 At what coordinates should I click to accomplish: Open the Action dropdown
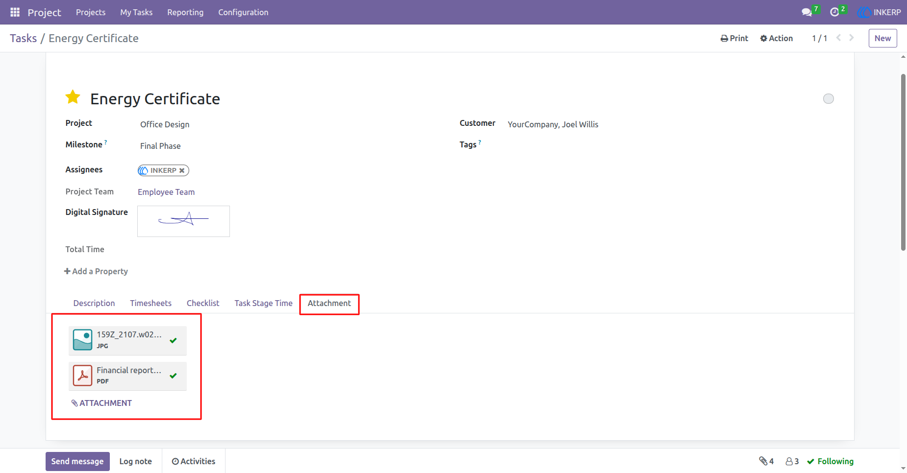click(x=777, y=38)
